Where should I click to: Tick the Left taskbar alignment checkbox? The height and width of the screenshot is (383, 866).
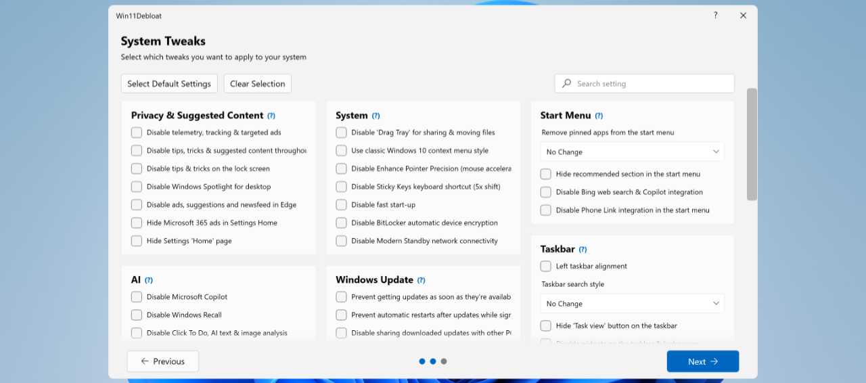tap(545, 267)
